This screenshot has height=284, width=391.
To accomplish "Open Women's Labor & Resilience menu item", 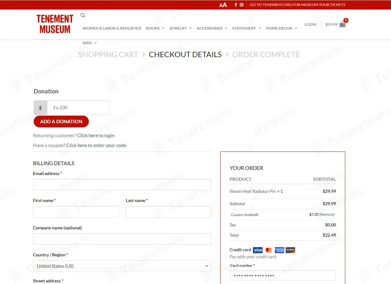I will coord(112,28).
